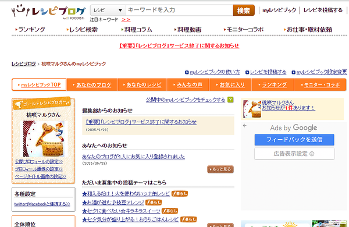This screenshot has width=349, height=227.
Task: Open the お気に入り tab
Action: click(230, 84)
